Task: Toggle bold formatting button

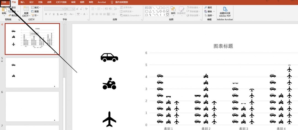Action: tap(46, 14)
